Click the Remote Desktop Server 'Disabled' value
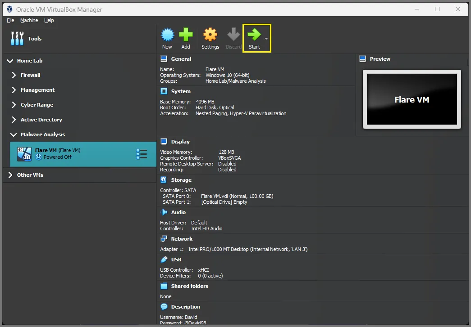This screenshot has height=327, width=471. [227, 164]
